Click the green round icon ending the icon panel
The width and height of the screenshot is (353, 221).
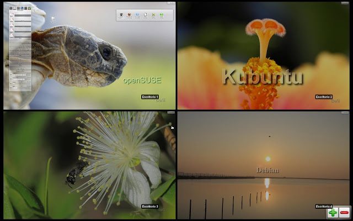(x=161, y=15)
